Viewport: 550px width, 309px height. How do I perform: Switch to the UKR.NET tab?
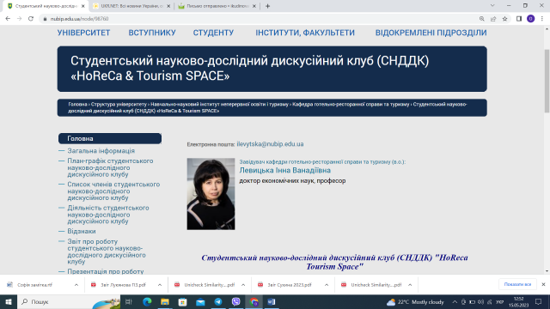point(131,6)
